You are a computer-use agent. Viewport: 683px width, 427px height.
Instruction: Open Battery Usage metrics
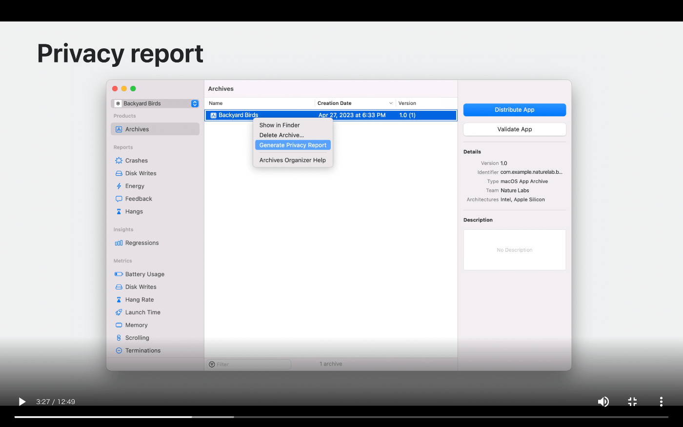[x=155, y=274]
